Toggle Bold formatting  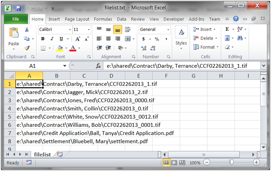[43, 39]
